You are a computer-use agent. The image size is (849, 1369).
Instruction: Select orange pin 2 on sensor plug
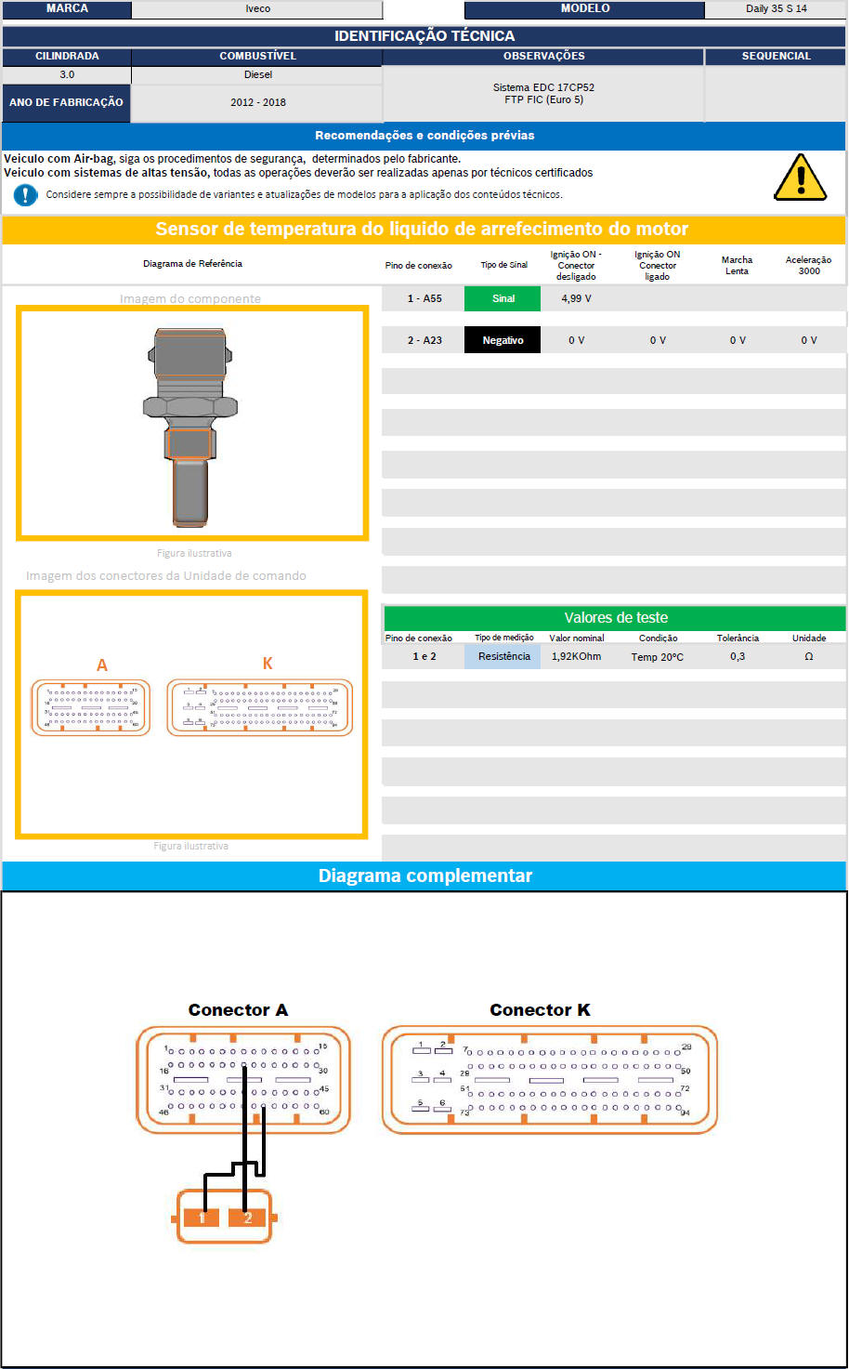point(247,1218)
